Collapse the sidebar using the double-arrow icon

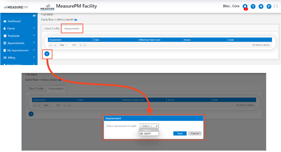pyautogui.click(x=34, y=16)
